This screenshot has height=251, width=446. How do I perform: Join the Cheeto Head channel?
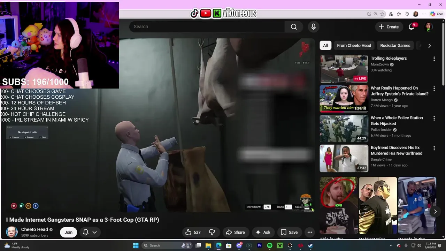(x=68, y=232)
